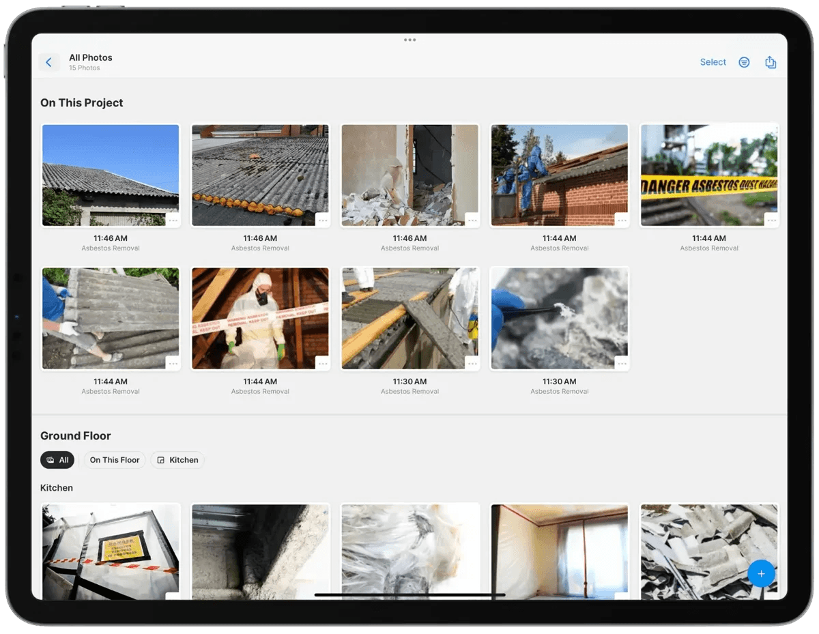819x634 pixels.
Task: Open more options on the blue sky roof photo
Action: point(173,220)
